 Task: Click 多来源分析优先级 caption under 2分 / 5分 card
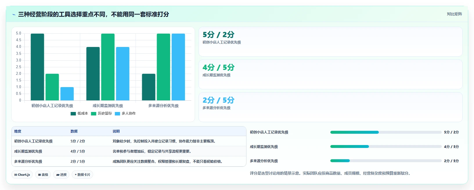pos(217,108)
